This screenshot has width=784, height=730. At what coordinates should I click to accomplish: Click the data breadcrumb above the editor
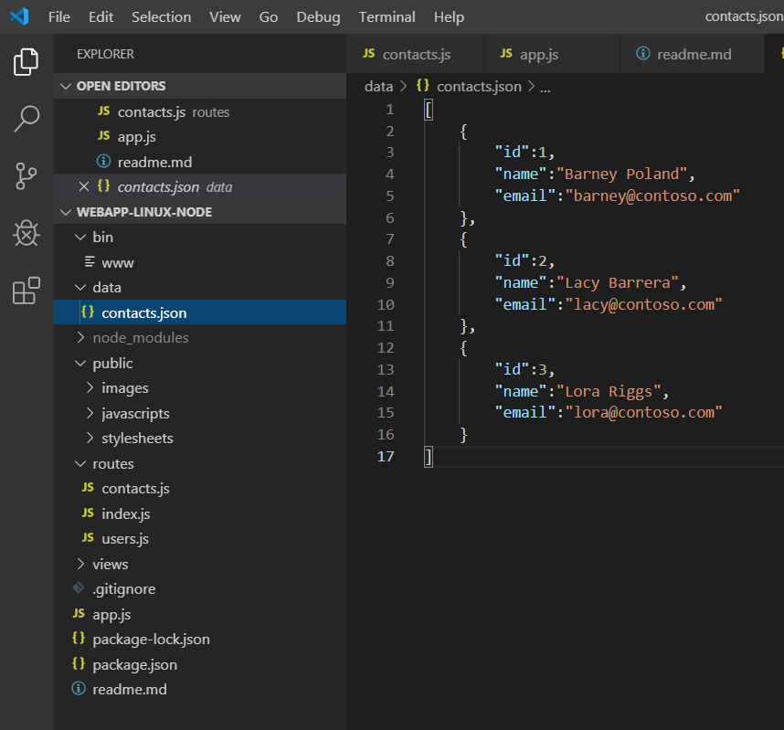tap(378, 86)
